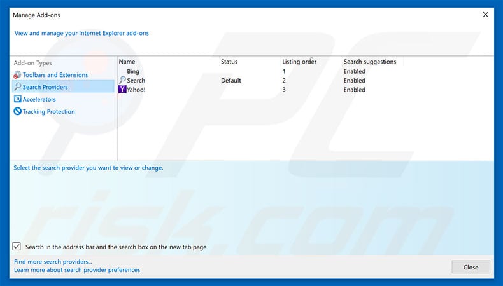Click the Close button
Image resolution: width=503 pixels, height=286 pixels.
pyautogui.click(x=471, y=267)
